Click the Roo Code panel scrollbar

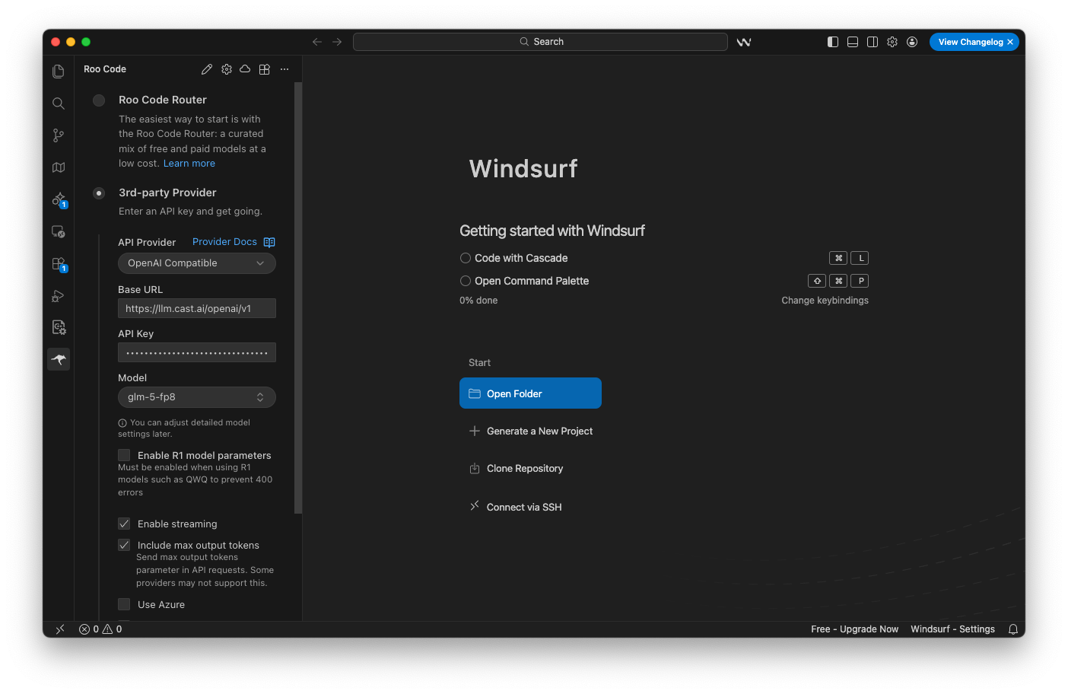(298, 298)
